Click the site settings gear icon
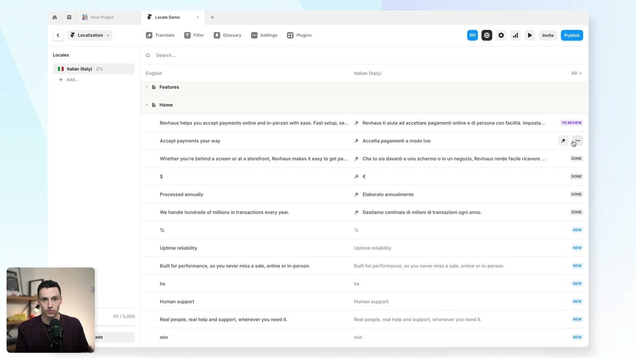The height and width of the screenshot is (358, 636). 501,35
